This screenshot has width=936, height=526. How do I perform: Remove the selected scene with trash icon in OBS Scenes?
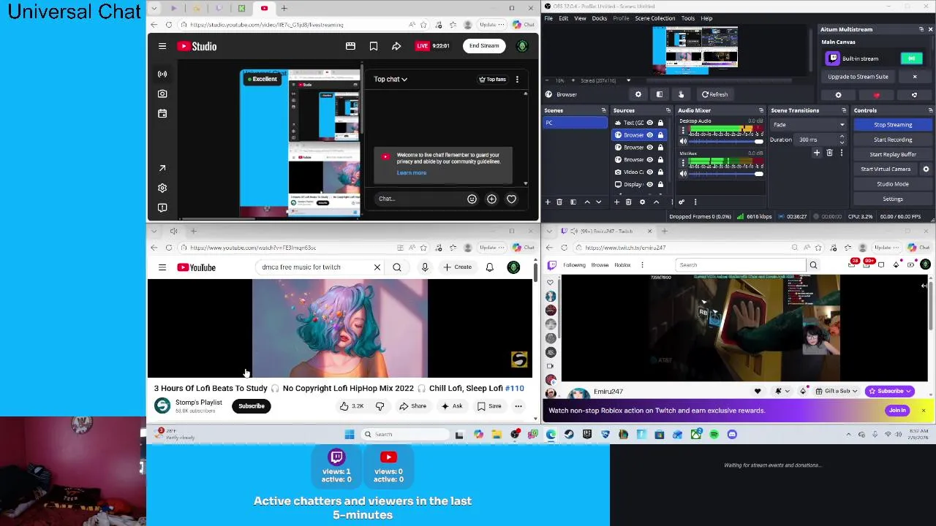click(559, 202)
